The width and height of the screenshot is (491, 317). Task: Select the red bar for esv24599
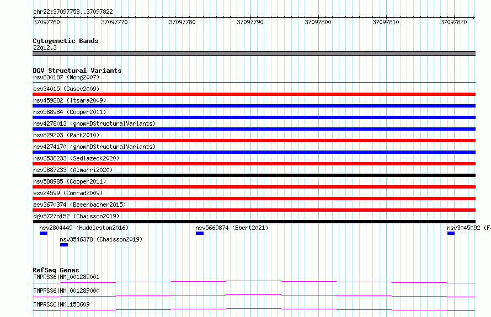coord(254,198)
